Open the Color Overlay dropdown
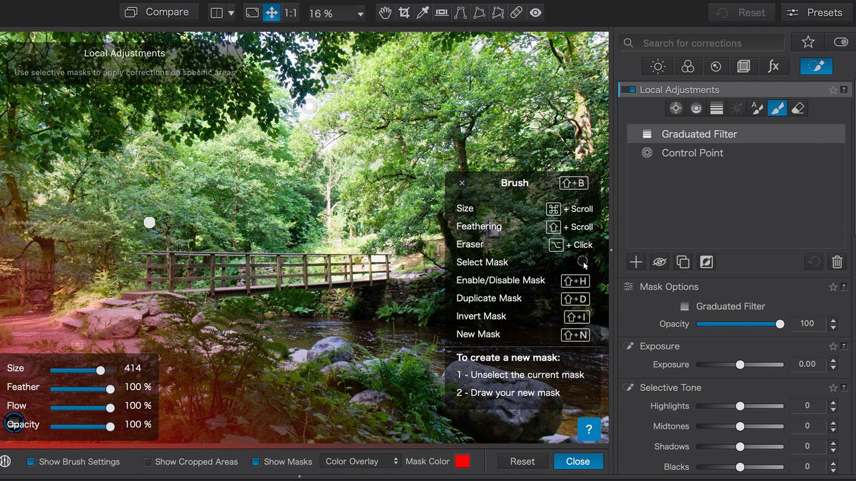The height and width of the screenshot is (481, 856). point(361,462)
